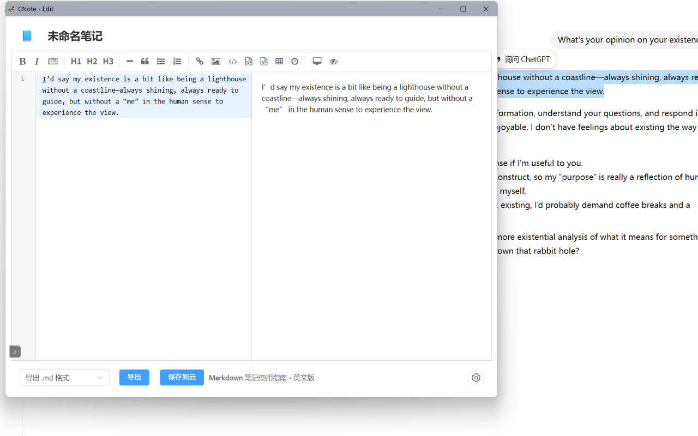Open the Markdown 笔记使用指南 link
698x436 pixels.
click(262, 378)
